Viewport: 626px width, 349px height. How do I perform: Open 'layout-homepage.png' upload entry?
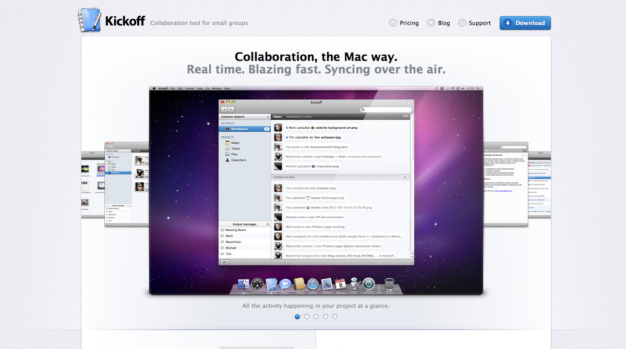click(x=315, y=198)
